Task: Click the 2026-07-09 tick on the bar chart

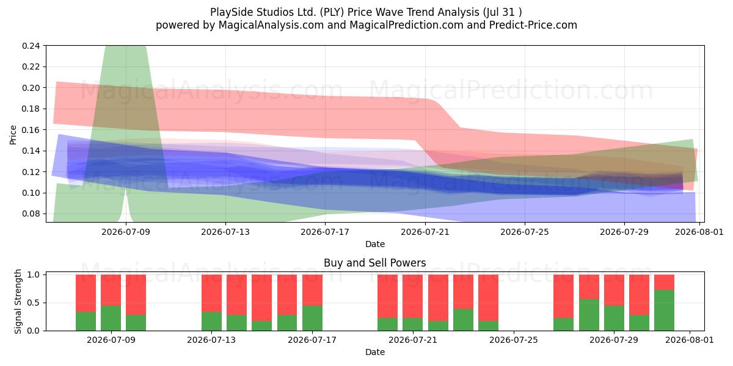Action: tap(111, 340)
